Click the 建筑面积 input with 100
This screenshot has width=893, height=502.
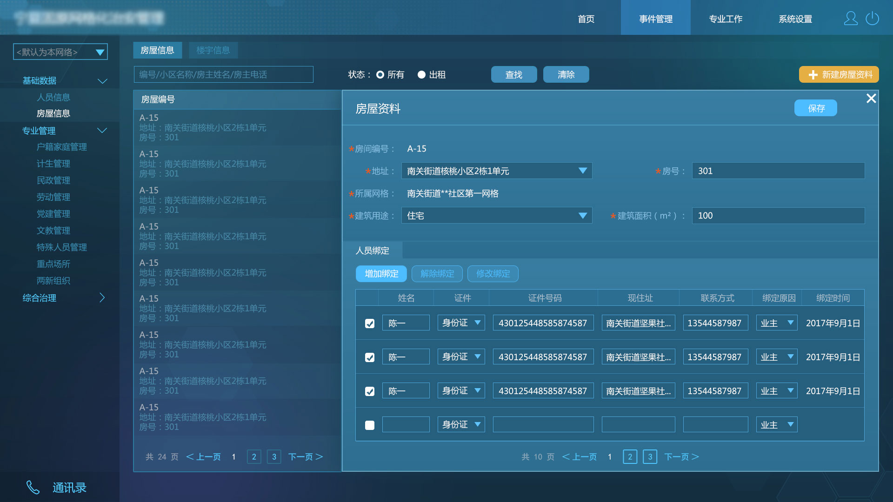(779, 216)
